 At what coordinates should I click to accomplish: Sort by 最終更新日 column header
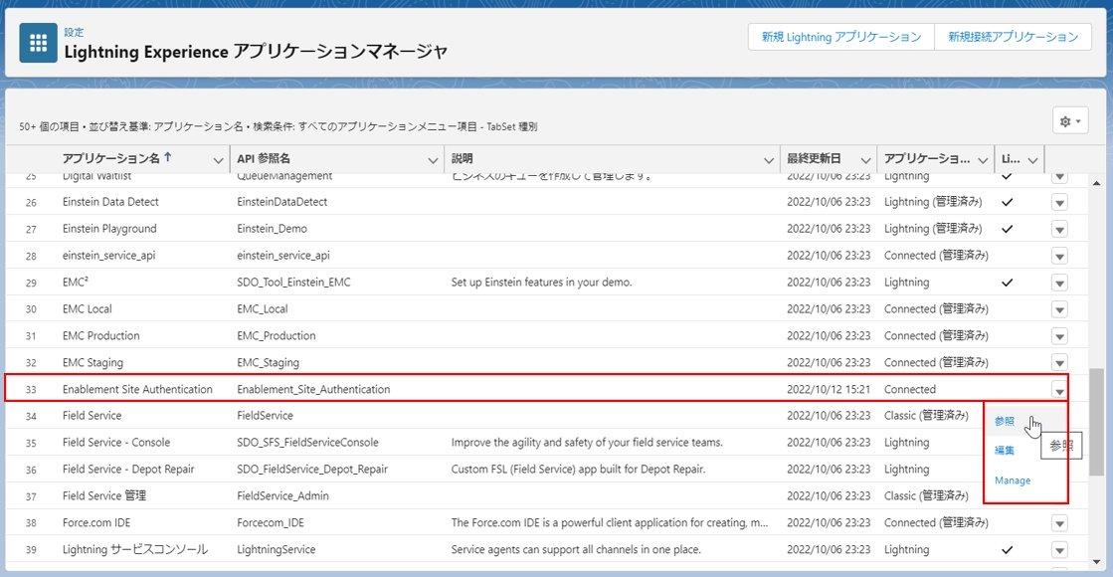(x=814, y=159)
